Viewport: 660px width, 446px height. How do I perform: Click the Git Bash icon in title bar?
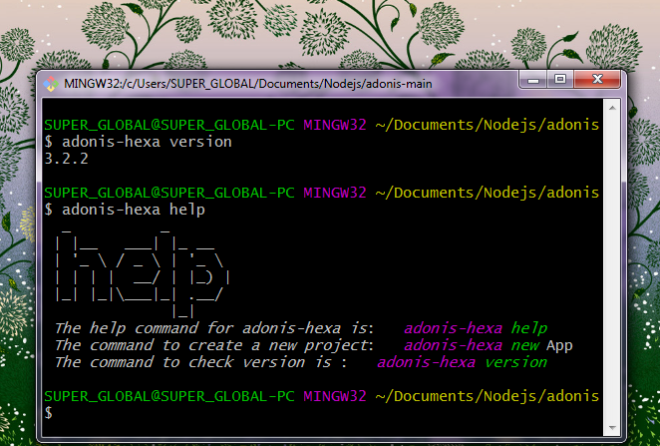pos(51,84)
